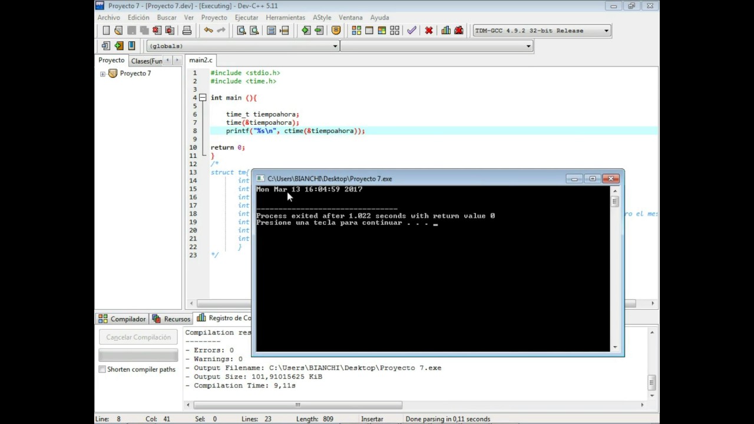Screen dimensions: 754x424
Task: Click the Print icon in toolbar
Action: click(187, 31)
